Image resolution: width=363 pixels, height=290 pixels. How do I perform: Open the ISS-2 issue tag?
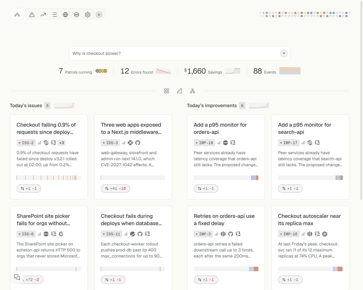click(x=26, y=143)
